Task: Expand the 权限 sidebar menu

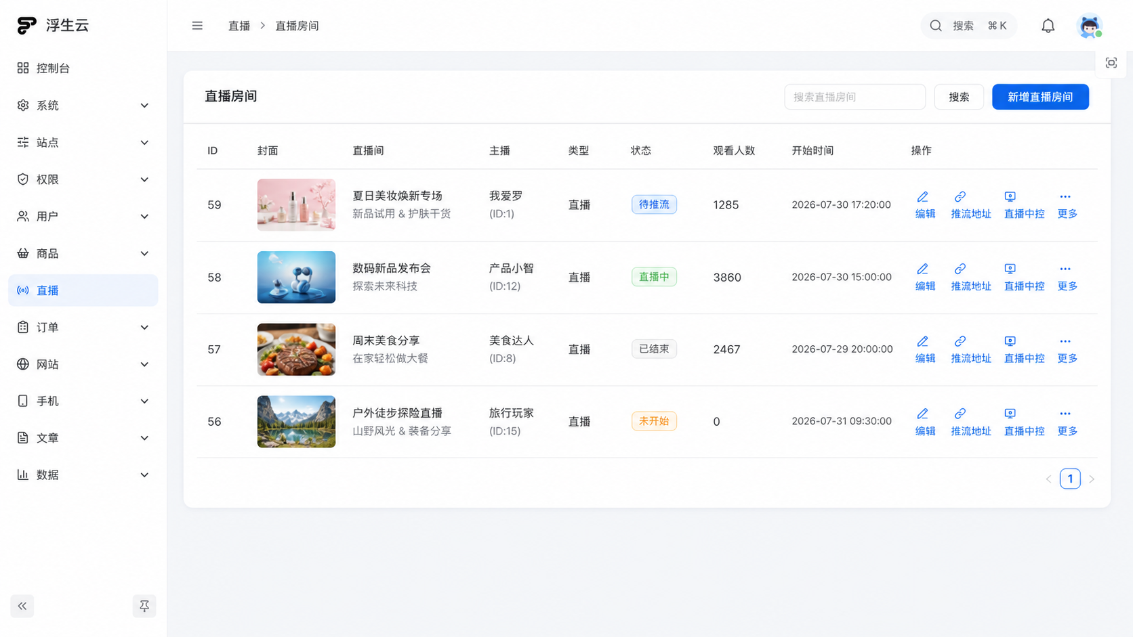Action: [x=83, y=179]
